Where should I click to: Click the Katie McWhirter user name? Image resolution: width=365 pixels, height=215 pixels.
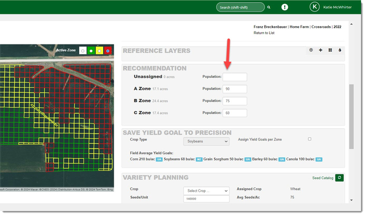click(x=337, y=7)
